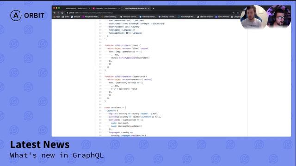This screenshot has width=296, height=166.
Task: Click the 'languages: country =>' code line
Action: (121, 132)
